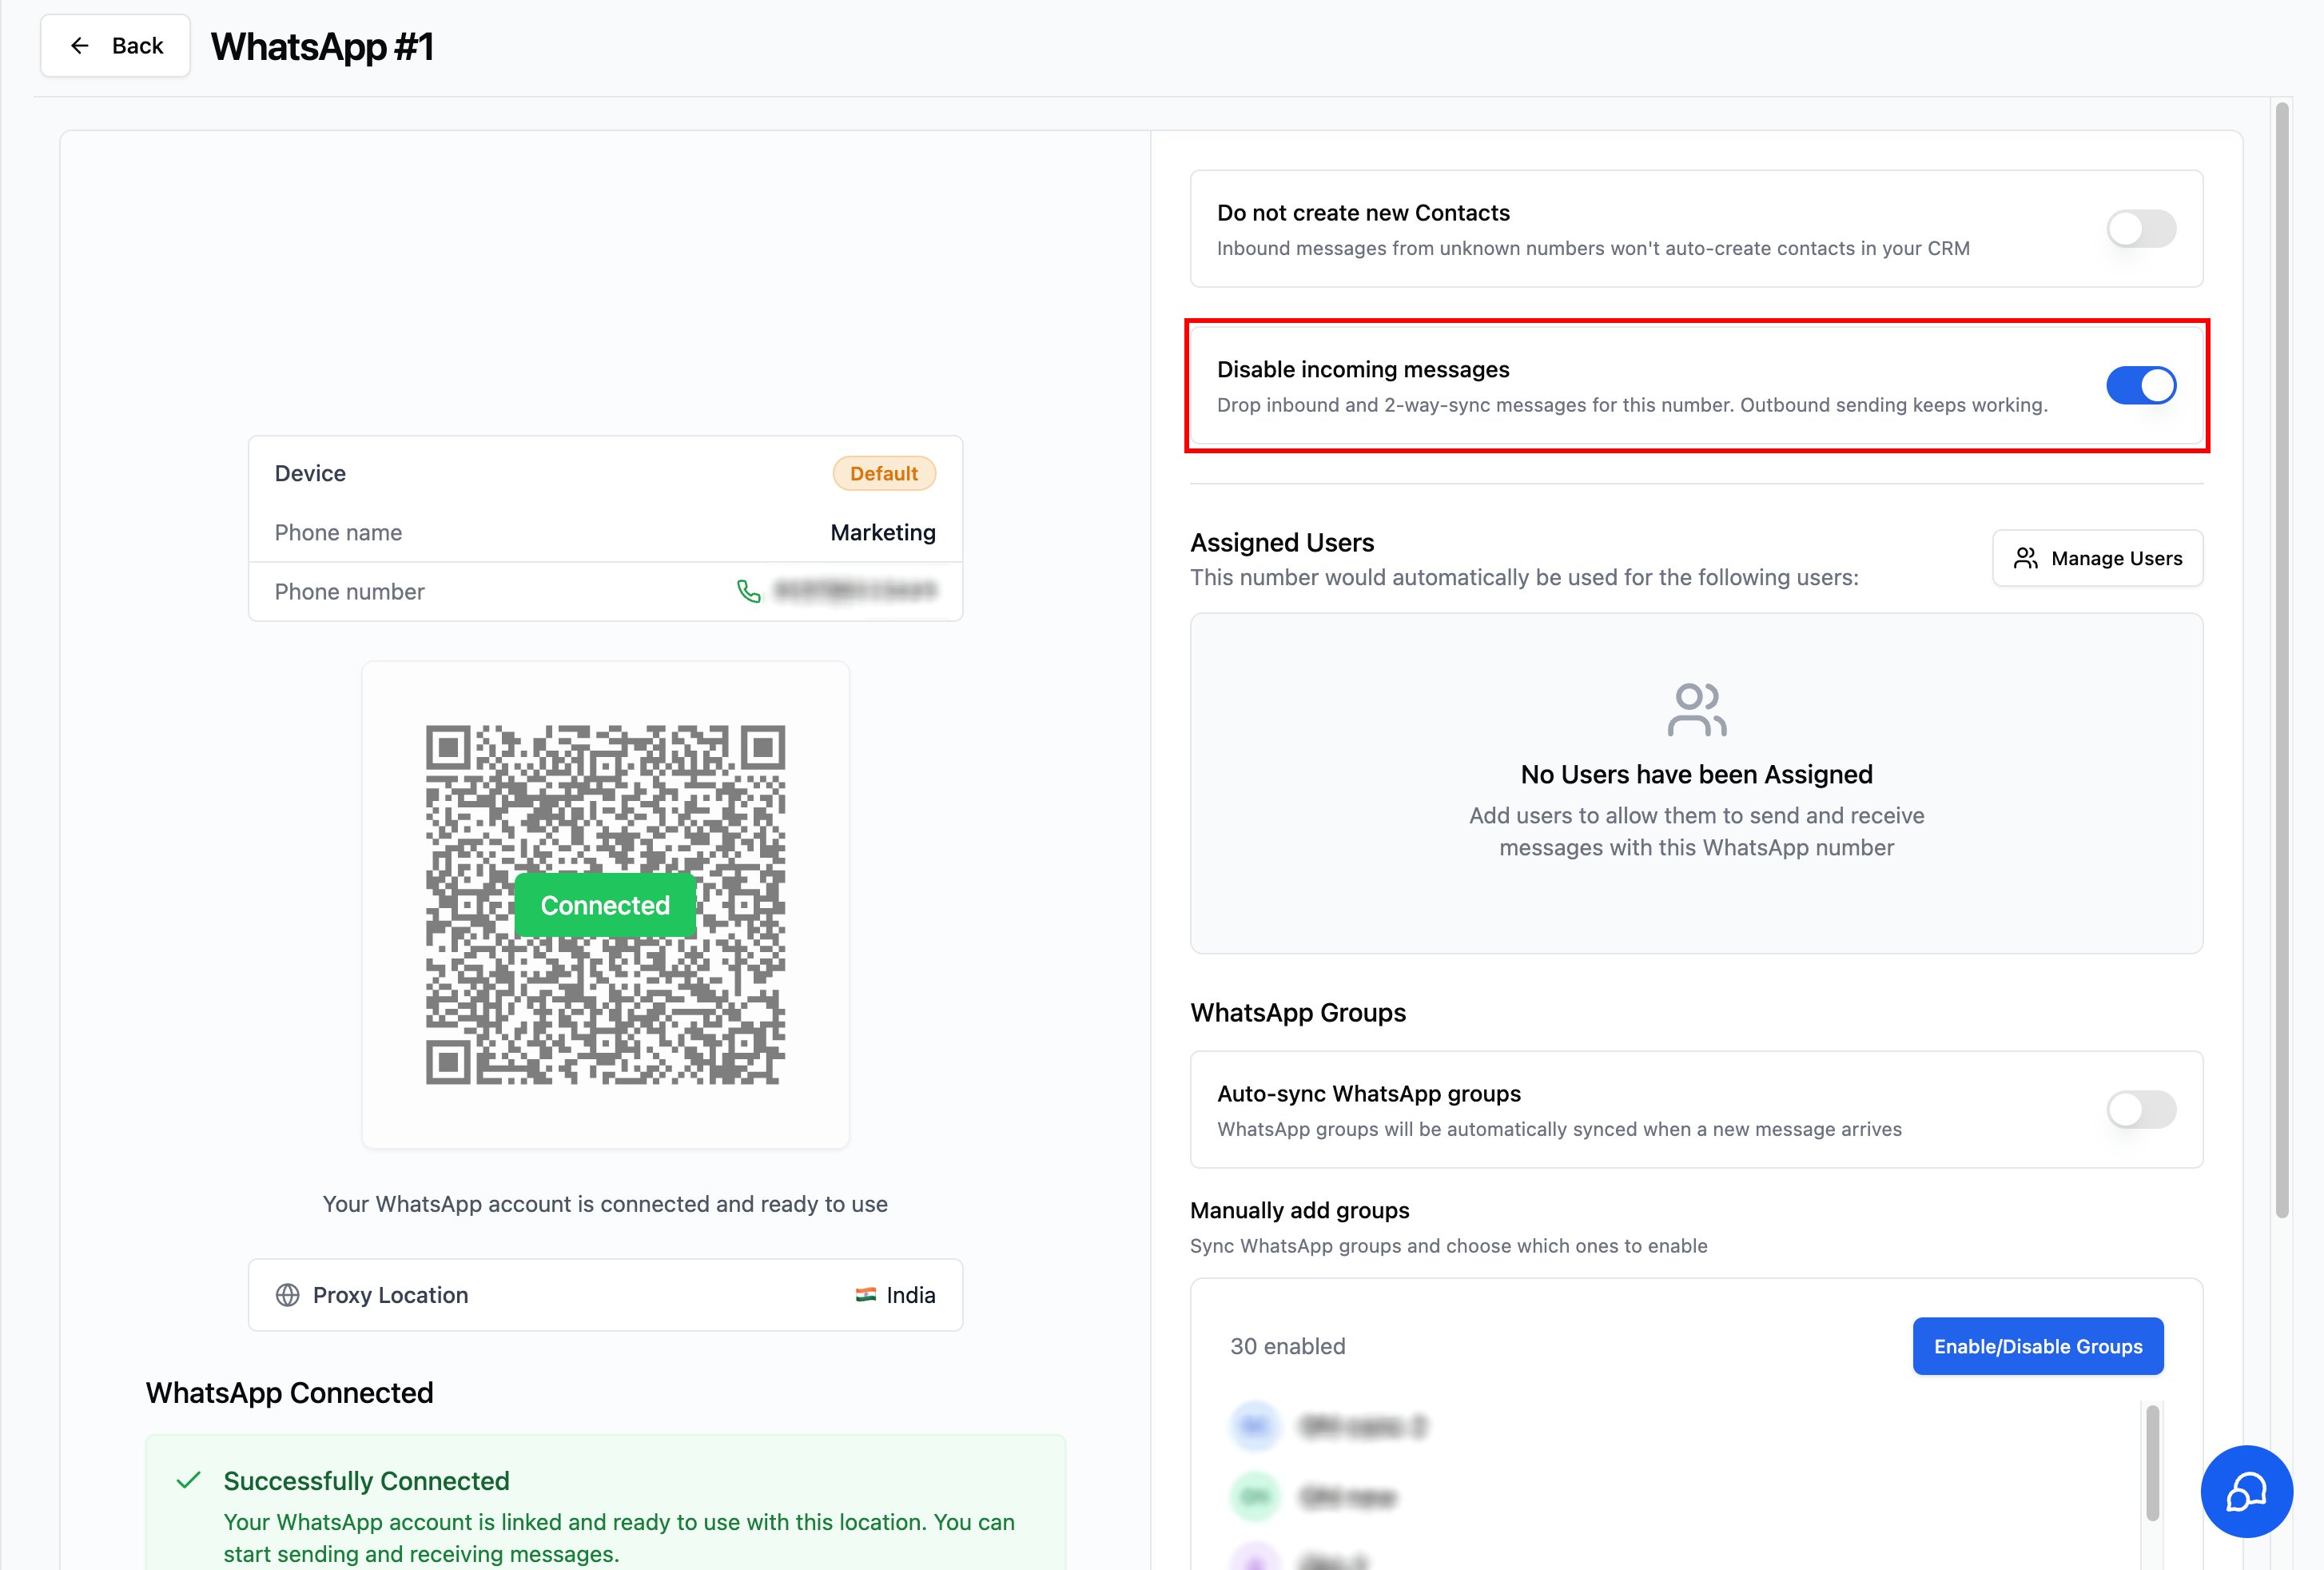The image size is (2324, 1570).
Task: Click the blurred phone number value
Action: 855,591
